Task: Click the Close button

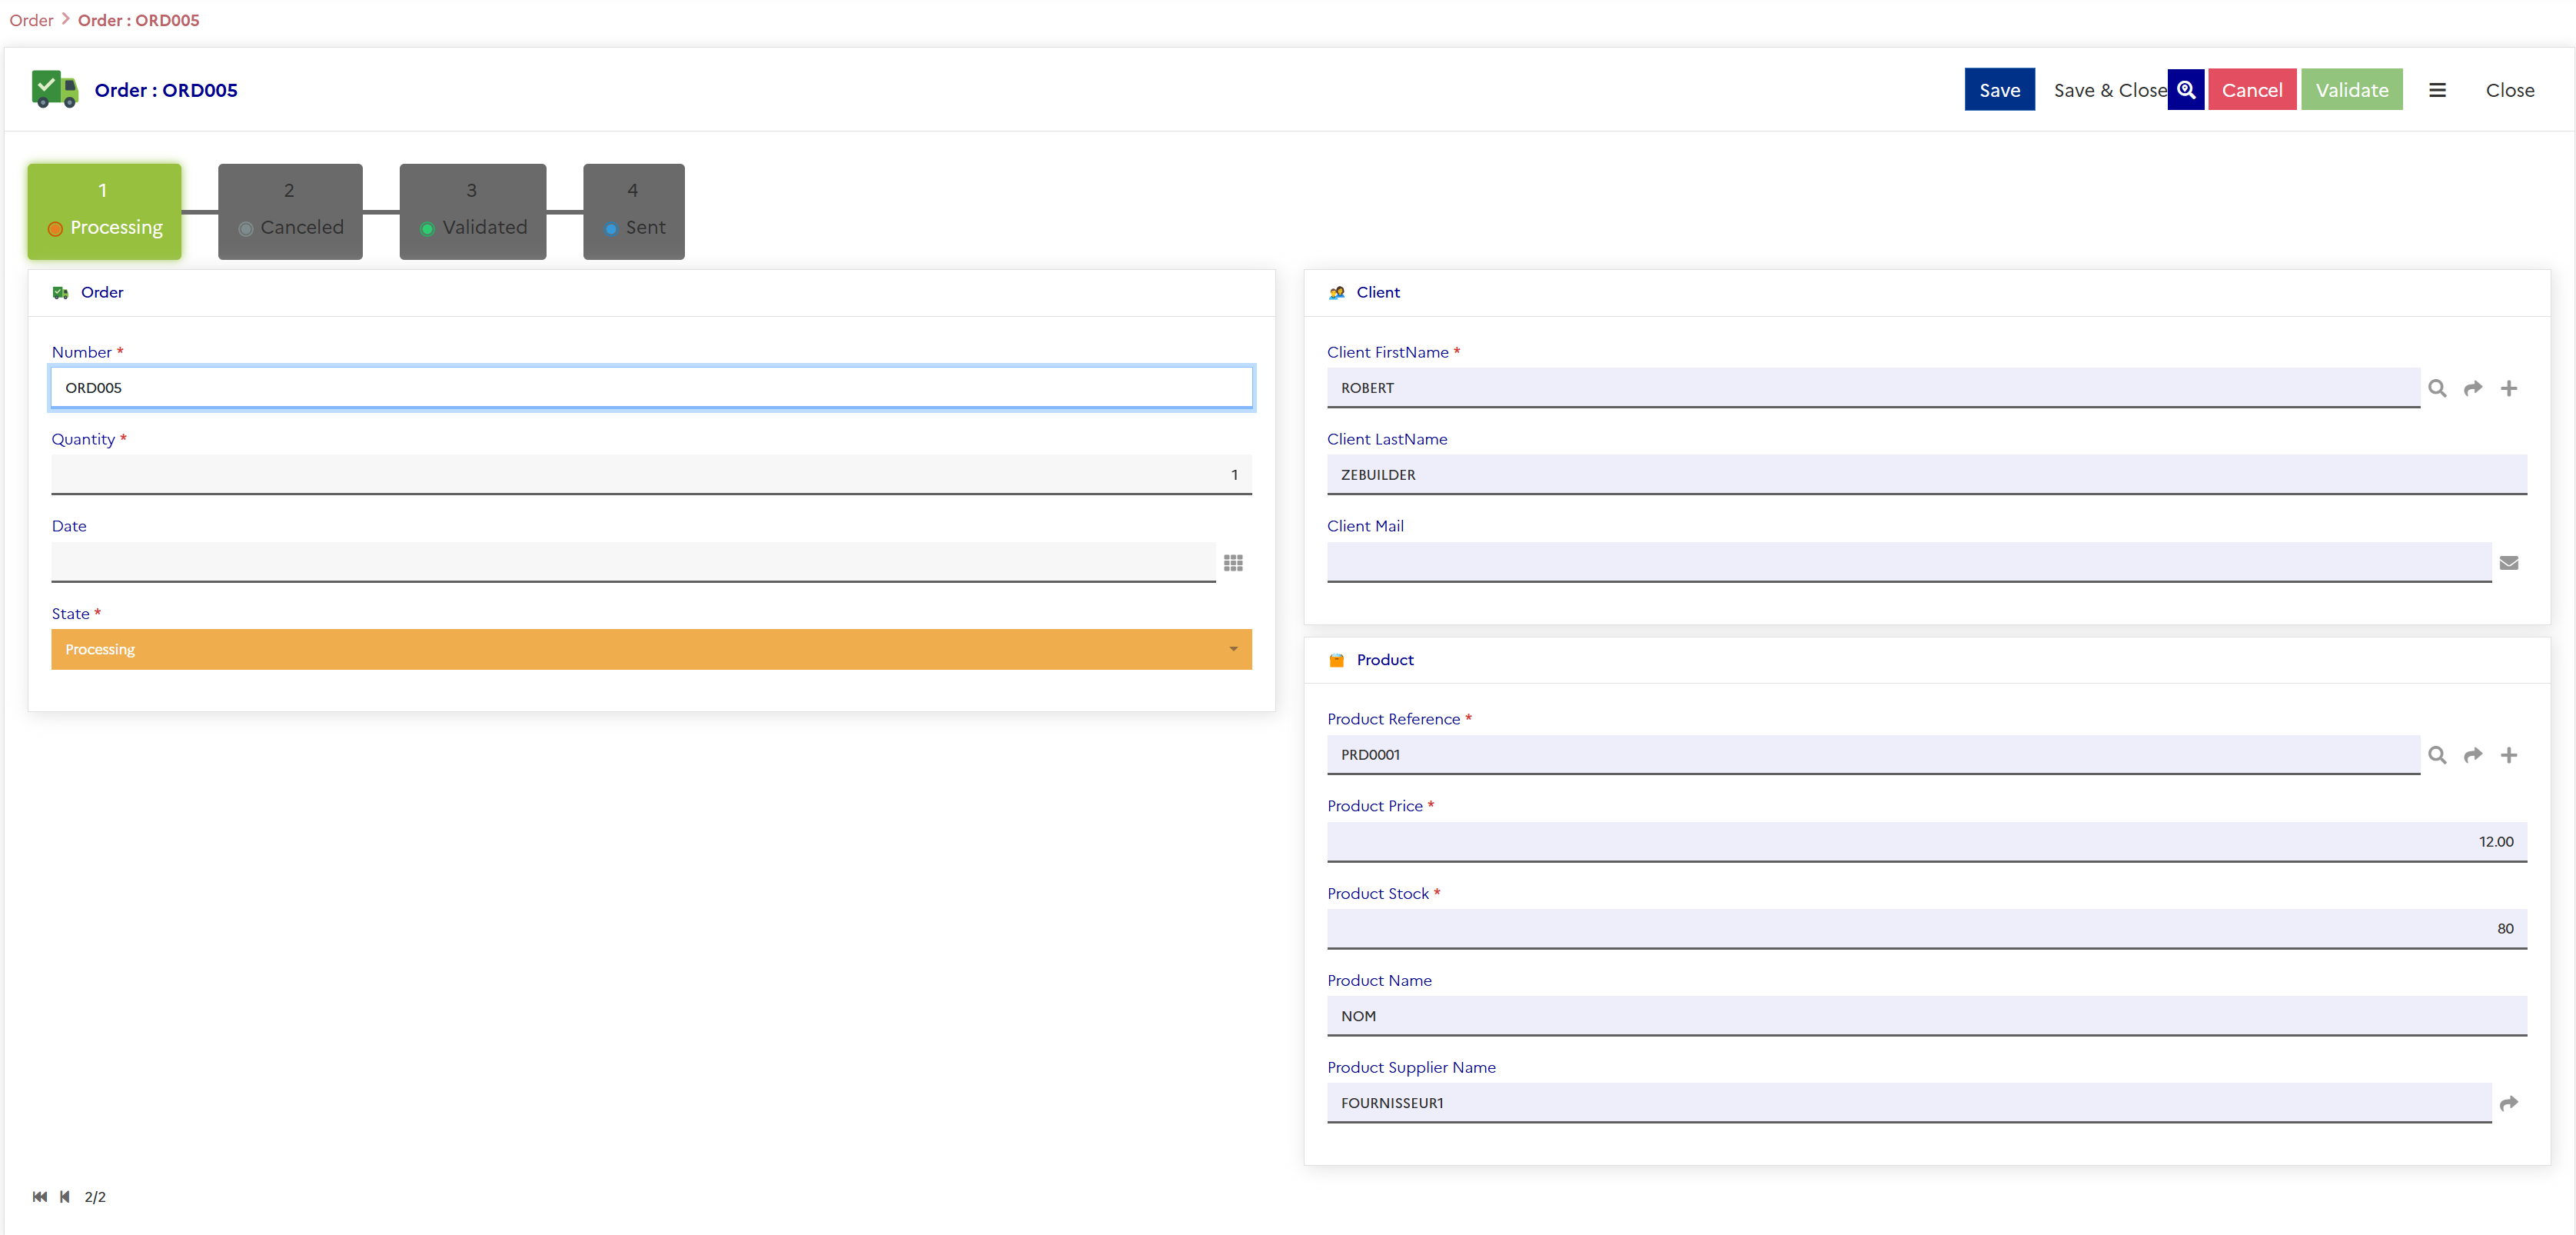Action: (x=2510, y=90)
